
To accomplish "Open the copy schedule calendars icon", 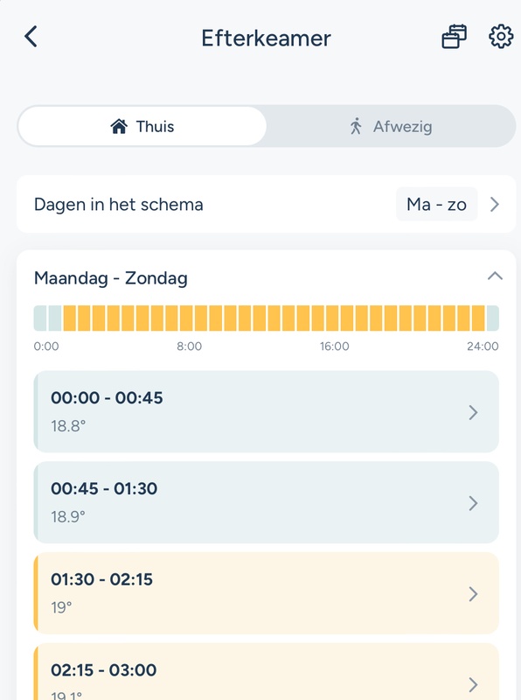I will point(455,37).
